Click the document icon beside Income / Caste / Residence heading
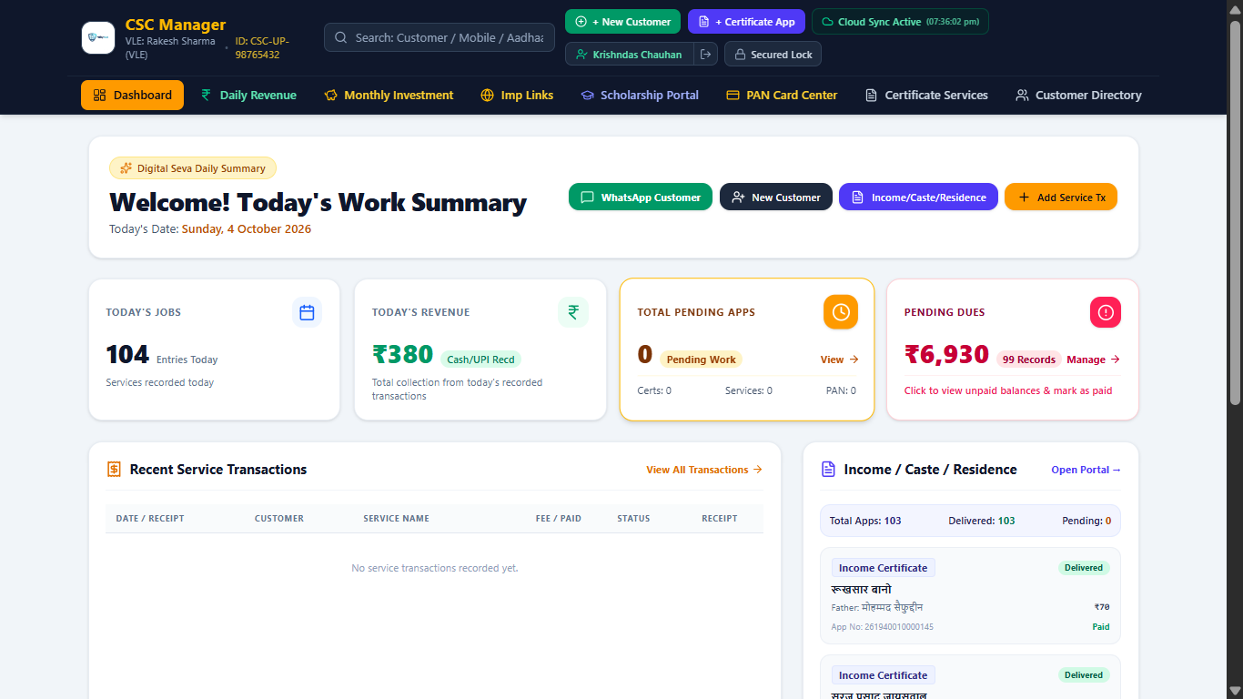Image resolution: width=1243 pixels, height=699 pixels. coord(828,470)
